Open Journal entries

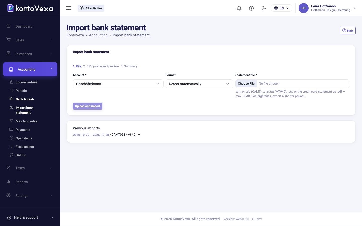[26, 82]
